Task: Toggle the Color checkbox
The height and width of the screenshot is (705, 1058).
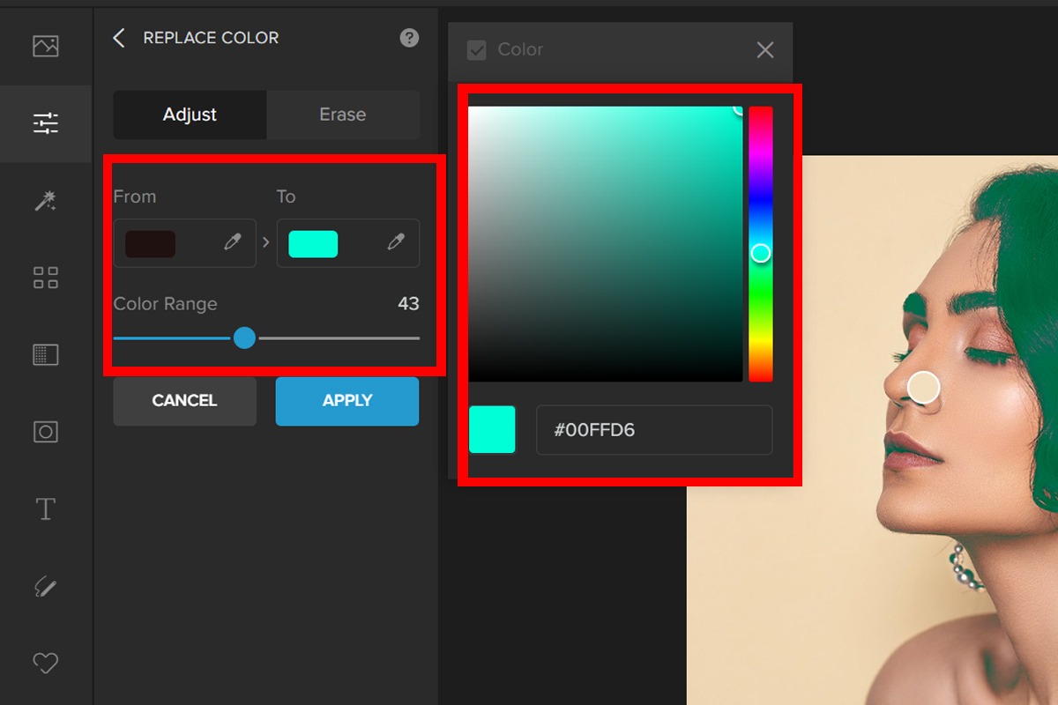Action: 477,50
